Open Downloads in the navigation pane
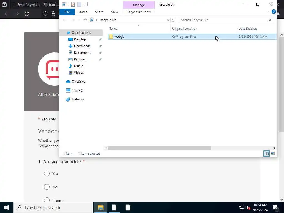 click(x=82, y=46)
